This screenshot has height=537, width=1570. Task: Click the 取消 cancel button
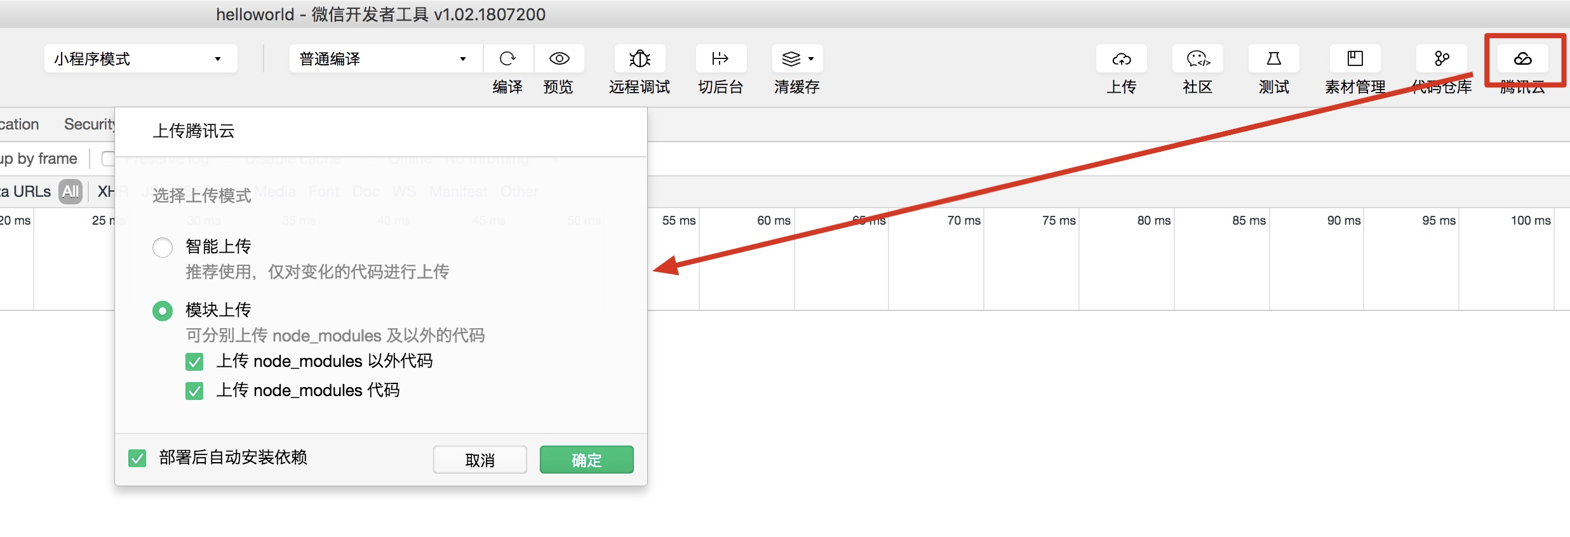pos(480,460)
